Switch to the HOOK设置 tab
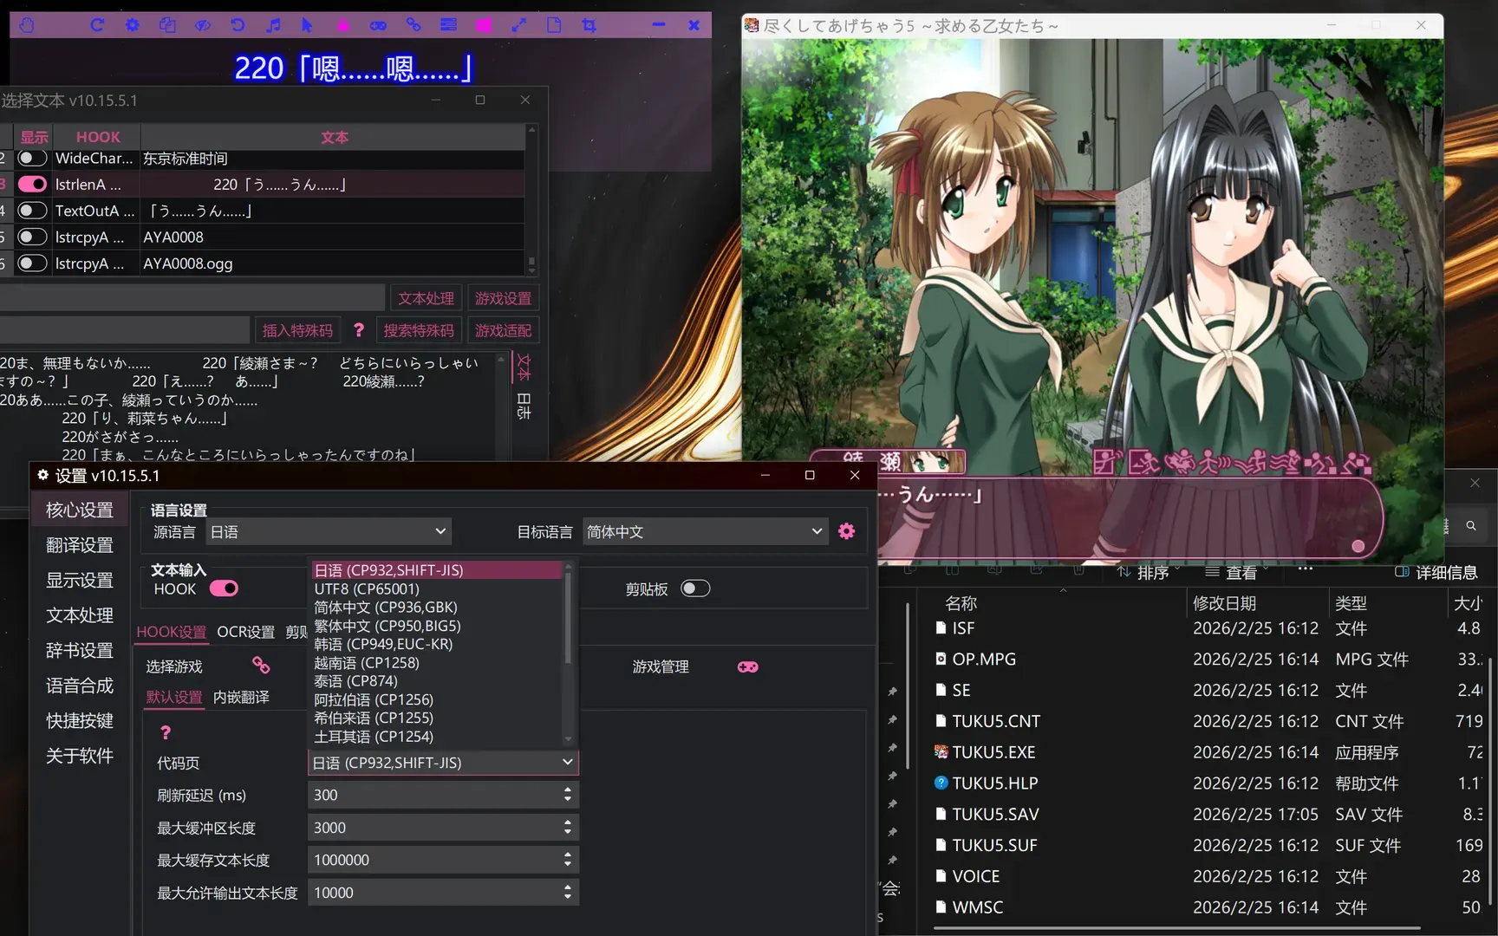Image resolution: width=1498 pixels, height=936 pixels. pyautogui.click(x=171, y=632)
